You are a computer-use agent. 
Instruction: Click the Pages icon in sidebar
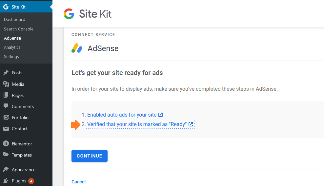coord(6,95)
